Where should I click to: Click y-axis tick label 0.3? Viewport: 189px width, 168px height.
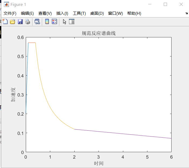tap(21, 95)
